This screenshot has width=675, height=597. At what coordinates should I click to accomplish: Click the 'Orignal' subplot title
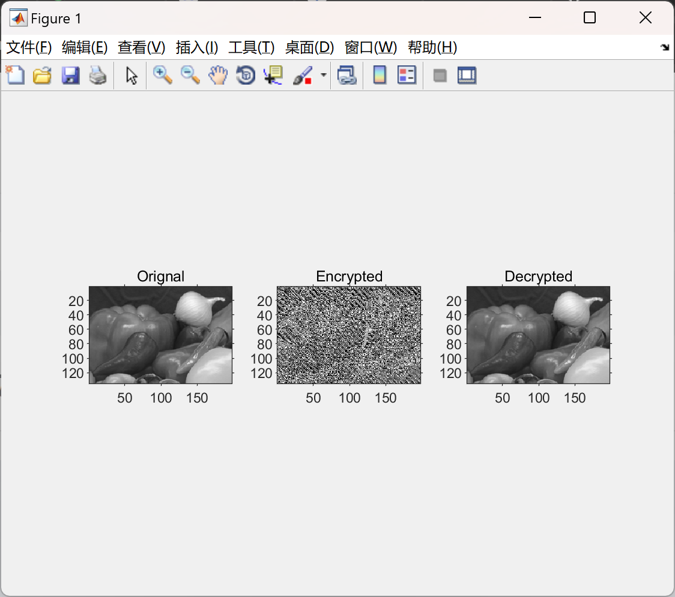pos(160,276)
